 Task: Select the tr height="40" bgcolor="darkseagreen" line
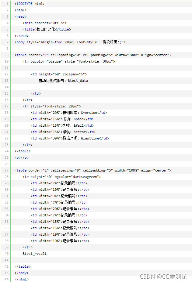pos(62,177)
